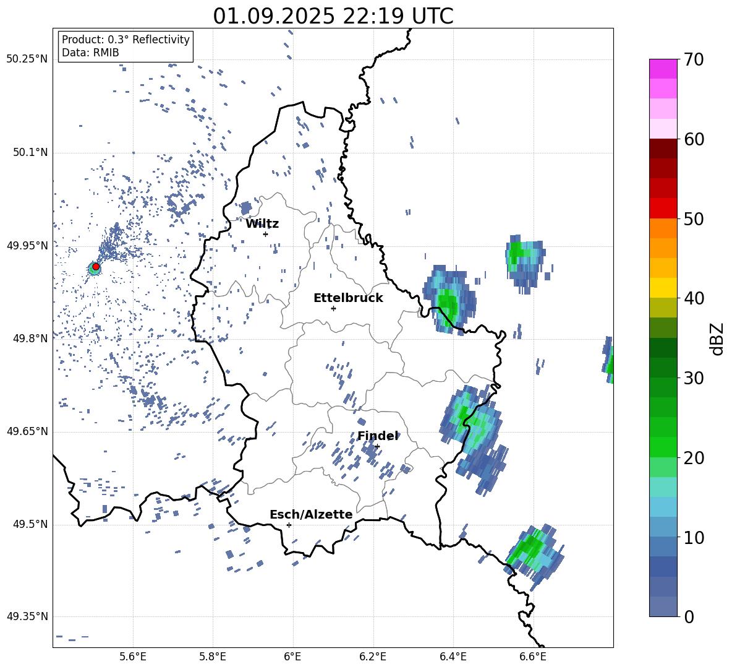
Task: Click the 49.65°N latitude label
Action: [27, 431]
